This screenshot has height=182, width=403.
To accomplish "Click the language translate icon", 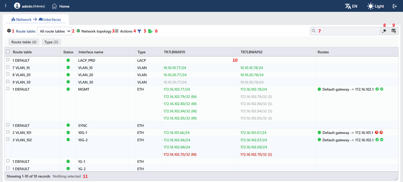I will pyautogui.click(x=348, y=6).
